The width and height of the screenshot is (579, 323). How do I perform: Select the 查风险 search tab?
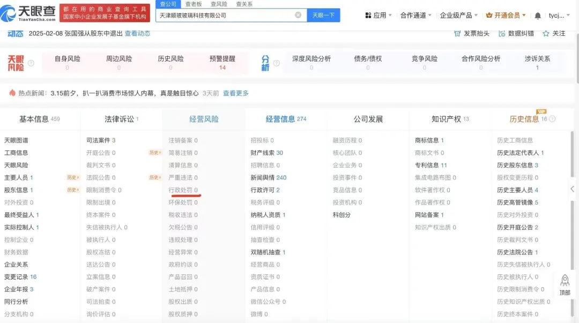[x=219, y=4]
